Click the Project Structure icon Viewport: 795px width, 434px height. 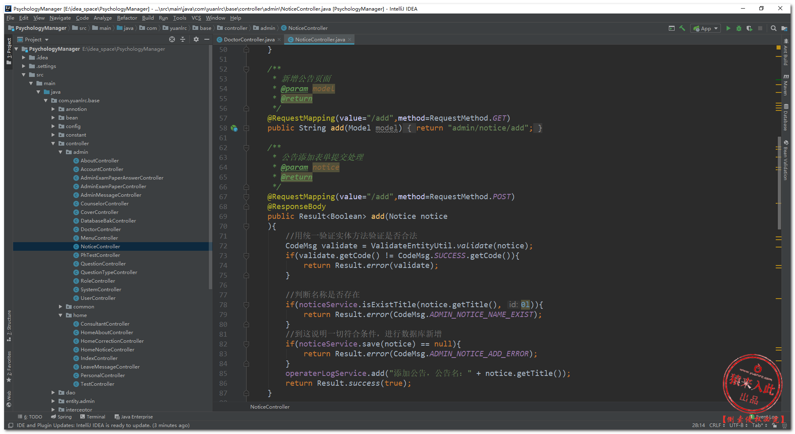pyautogui.click(x=784, y=28)
